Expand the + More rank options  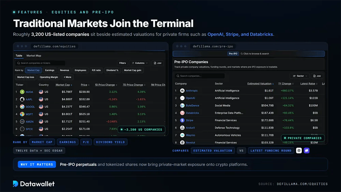(x=68, y=77)
